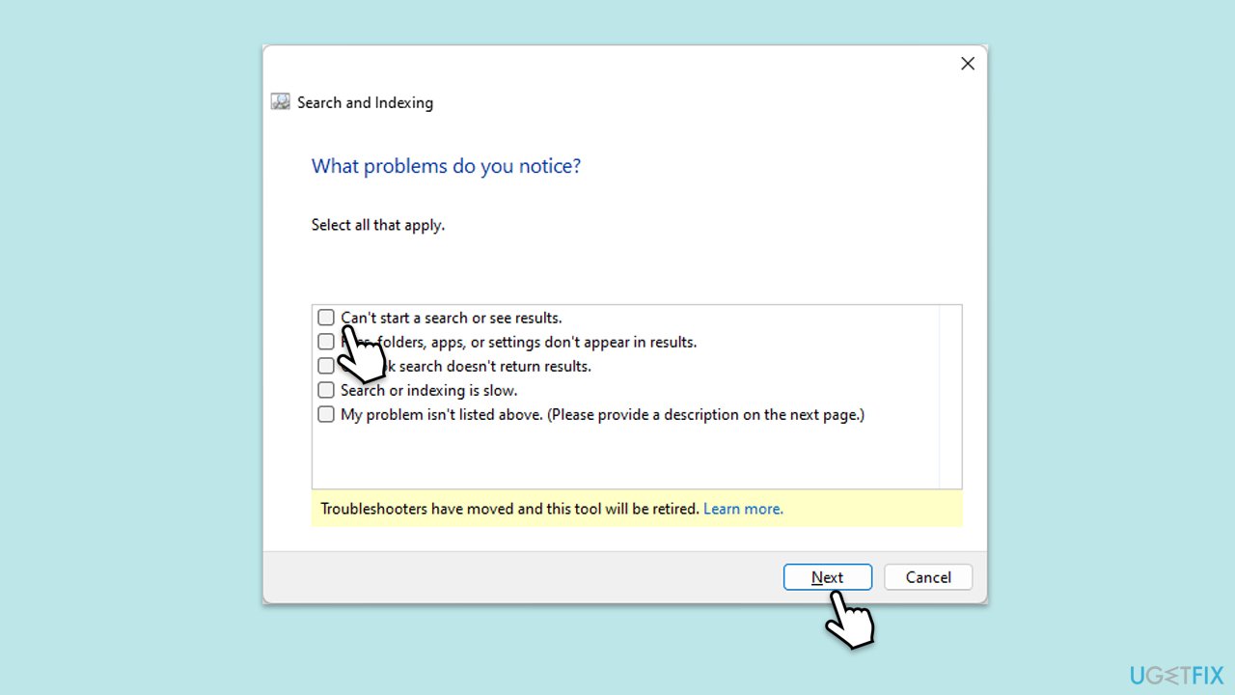Click the Search and Indexing title icon
The width and height of the screenshot is (1235, 695).
pyautogui.click(x=281, y=102)
